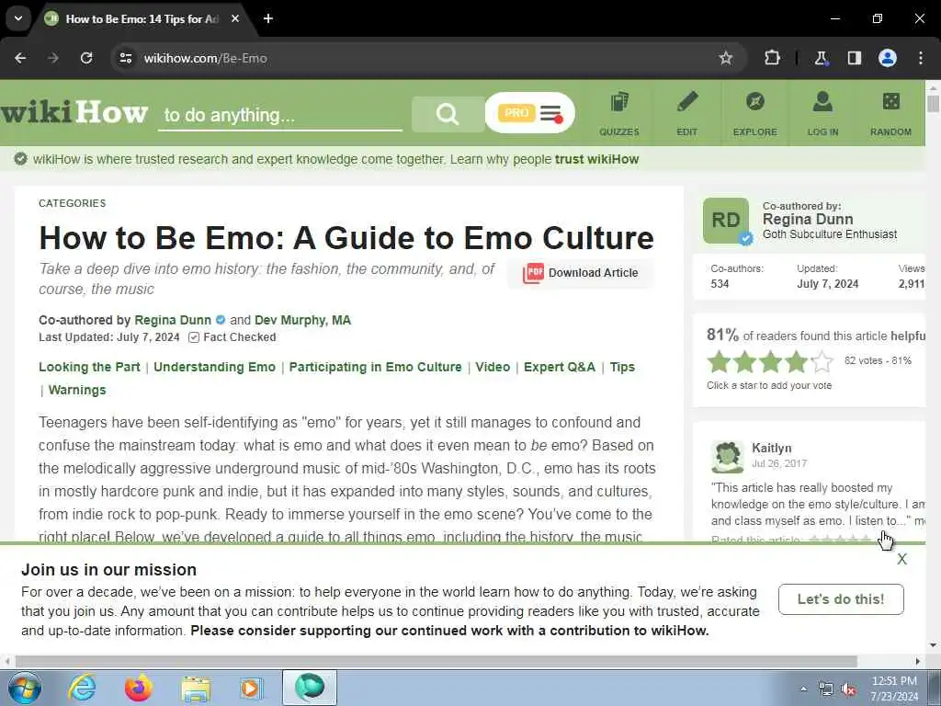Open a new browser tab

(268, 18)
